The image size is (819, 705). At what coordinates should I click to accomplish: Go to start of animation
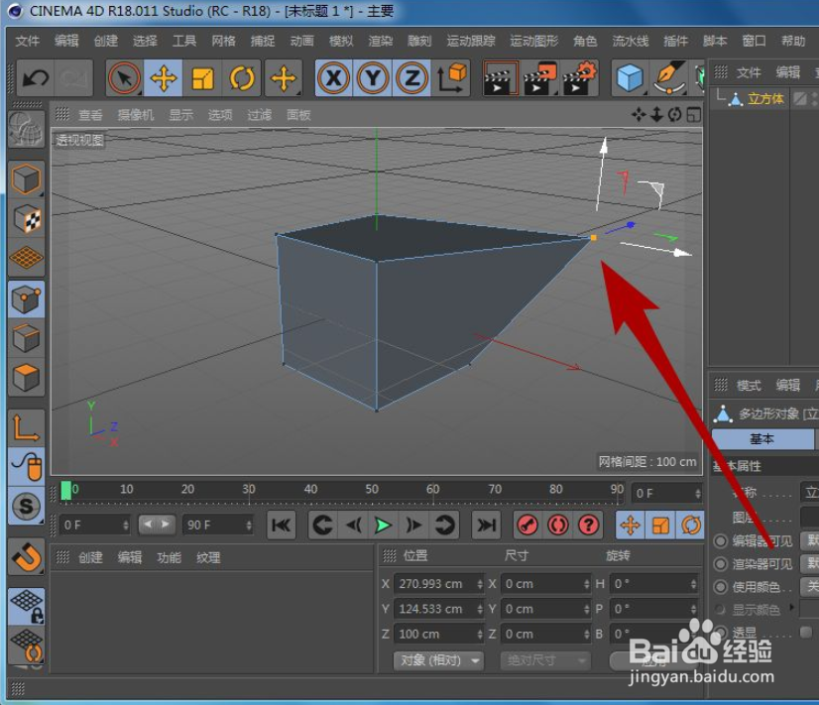point(282,526)
